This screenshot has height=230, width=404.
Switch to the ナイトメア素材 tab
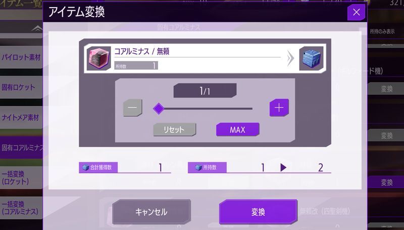(21, 118)
